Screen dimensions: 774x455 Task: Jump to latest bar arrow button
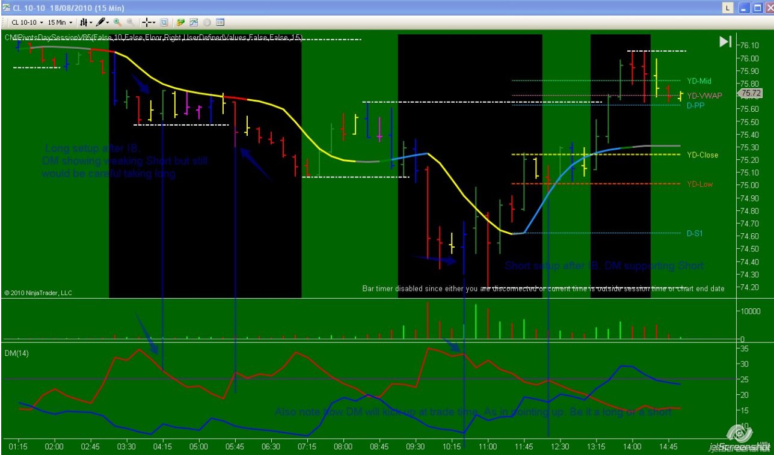(725, 41)
